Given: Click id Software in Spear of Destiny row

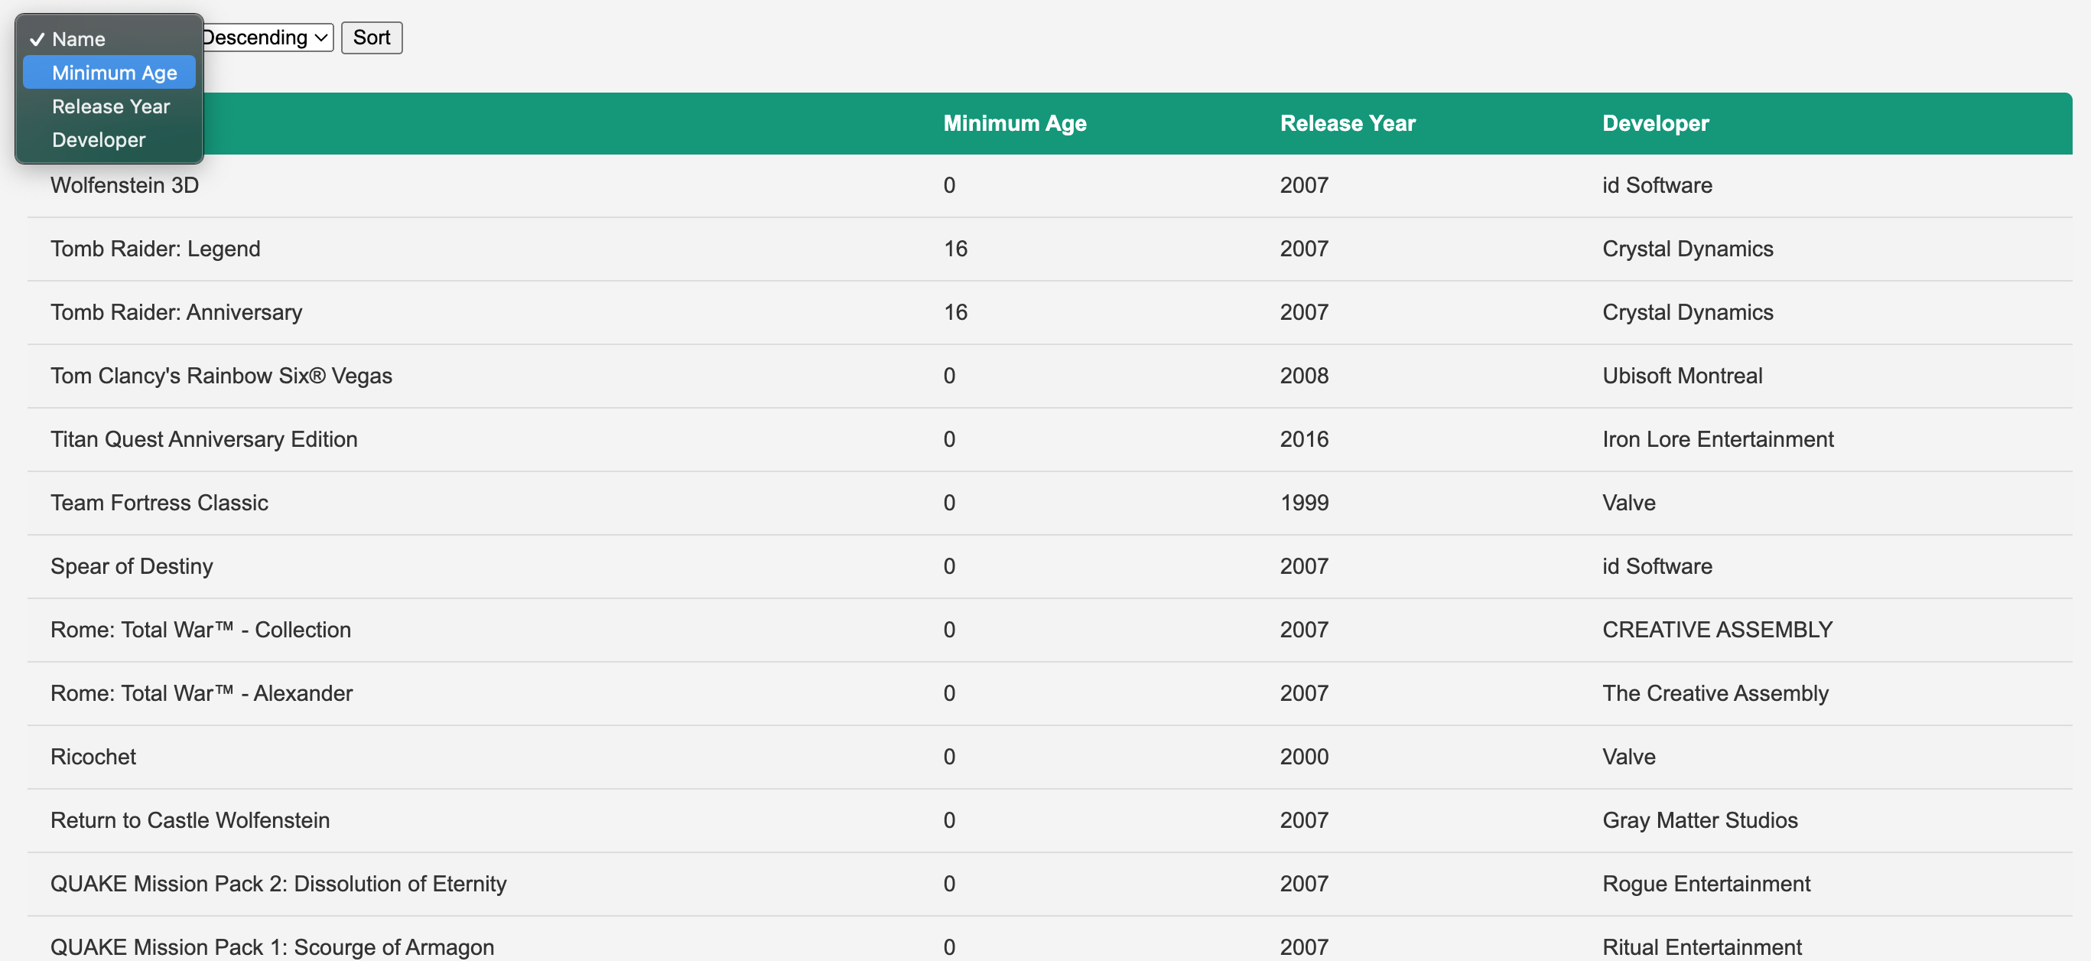Looking at the screenshot, I should [x=1657, y=566].
